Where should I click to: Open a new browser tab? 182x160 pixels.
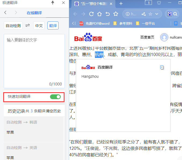point(121,3)
